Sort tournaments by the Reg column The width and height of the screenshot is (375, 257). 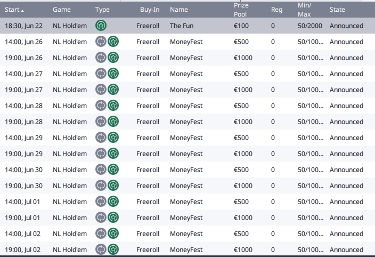tap(276, 10)
